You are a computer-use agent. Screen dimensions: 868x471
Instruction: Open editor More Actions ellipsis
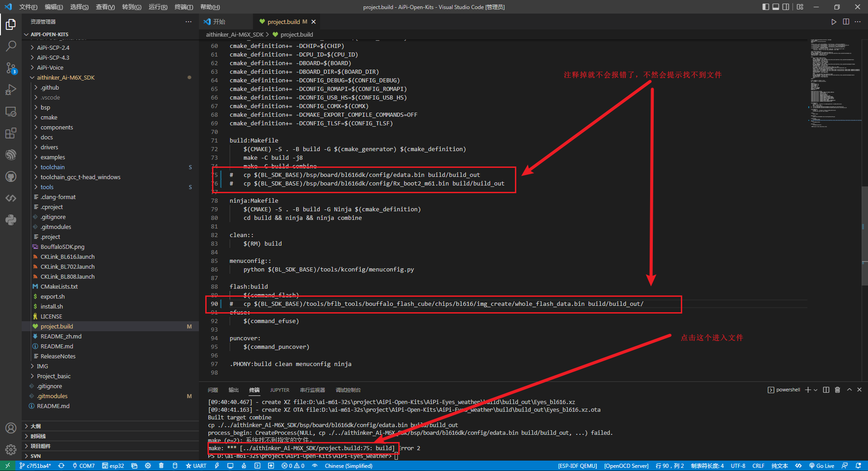pyautogui.click(x=858, y=22)
